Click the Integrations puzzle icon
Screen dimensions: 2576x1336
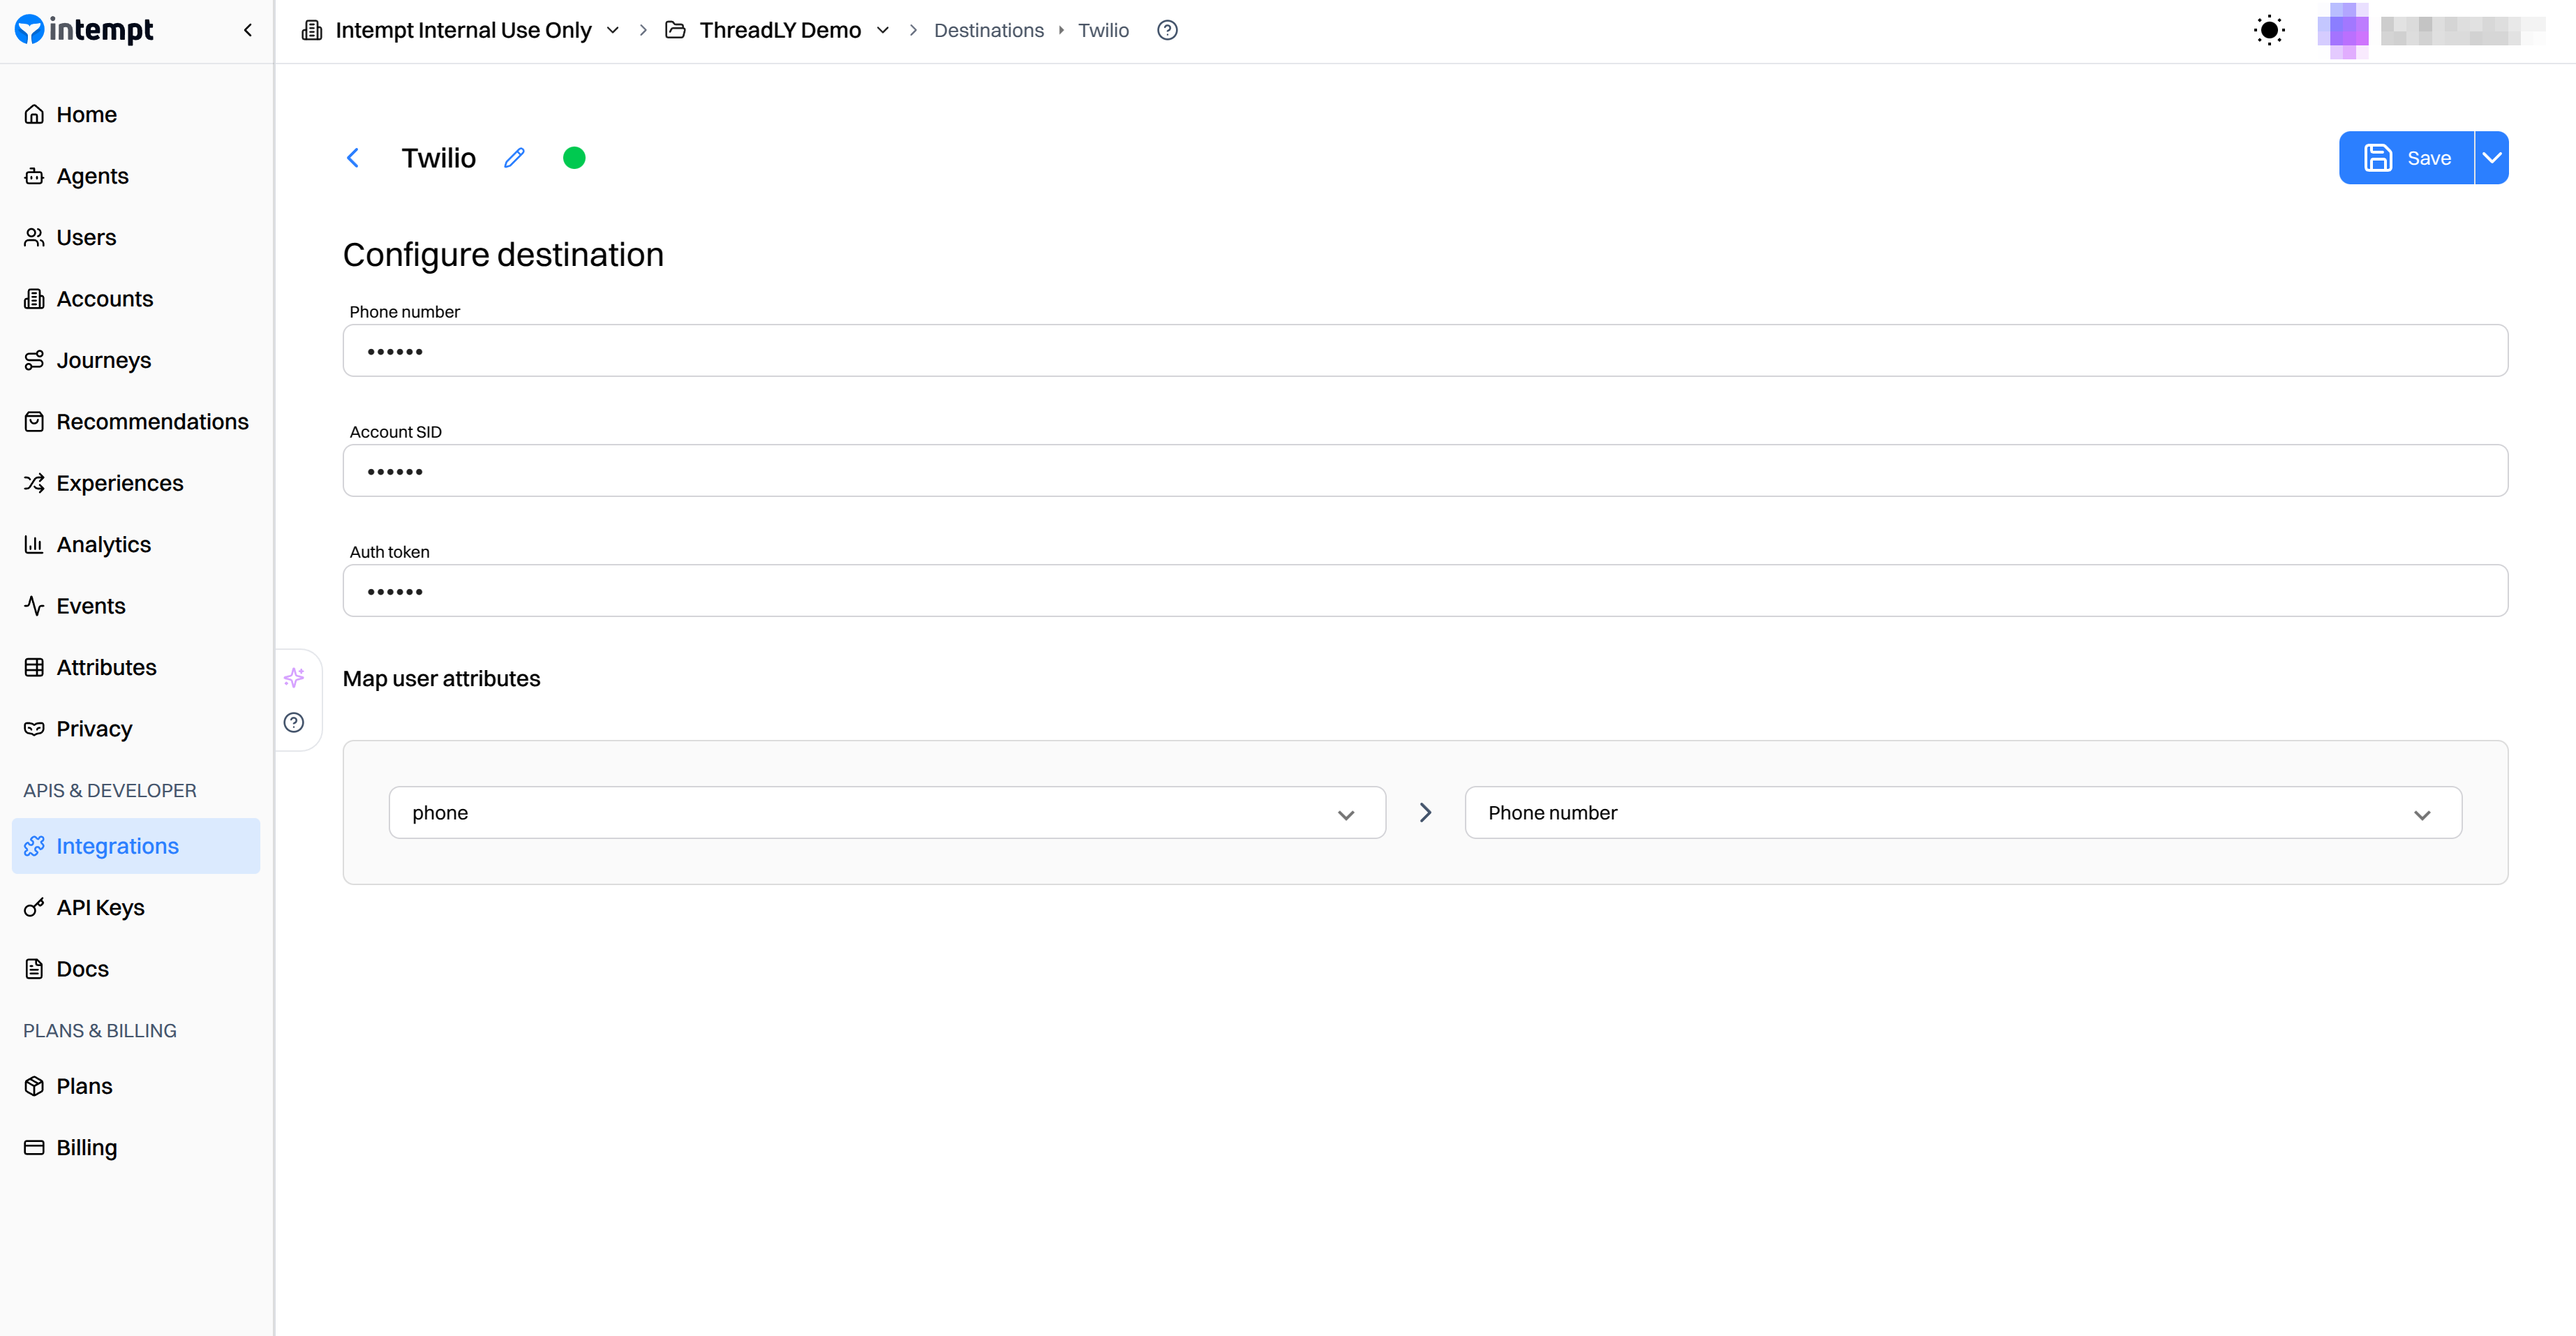point(34,846)
